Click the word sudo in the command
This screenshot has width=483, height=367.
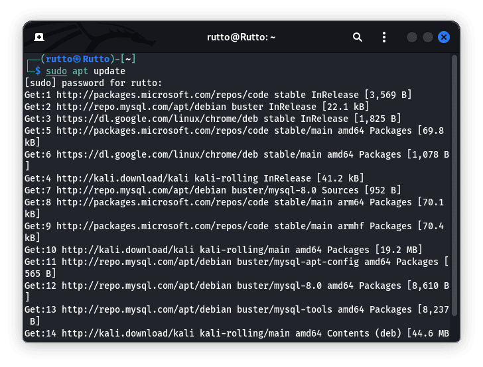pyautogui.click(x=56, y=71)
